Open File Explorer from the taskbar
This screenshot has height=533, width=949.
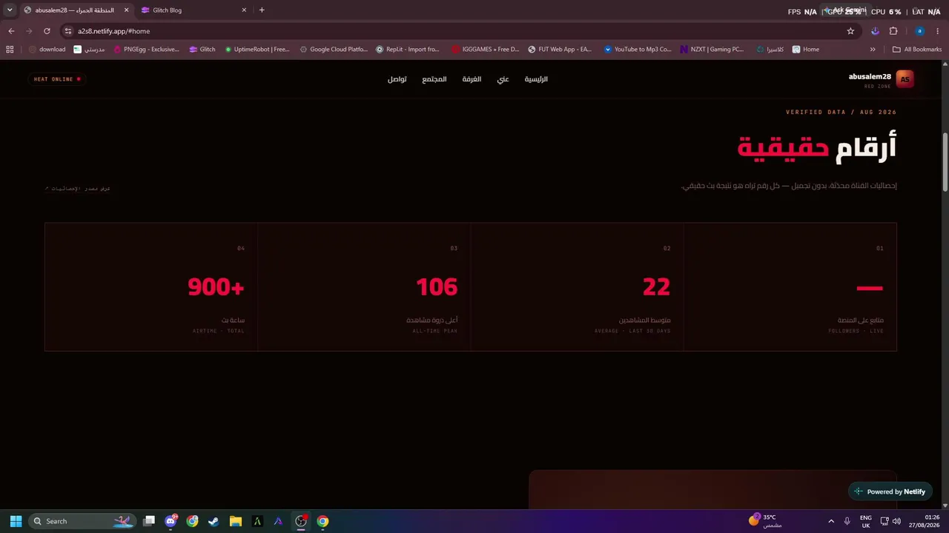coord(236,521)
